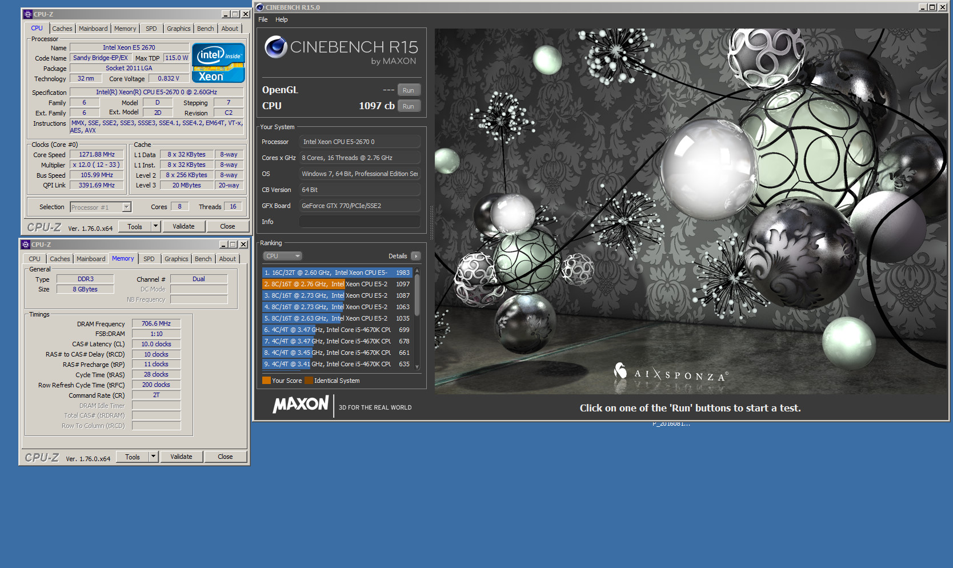This screenshot has height=568, width=953.
Task: Open Details arrow button in Ranking panel
Action: [x=416, y=256]
